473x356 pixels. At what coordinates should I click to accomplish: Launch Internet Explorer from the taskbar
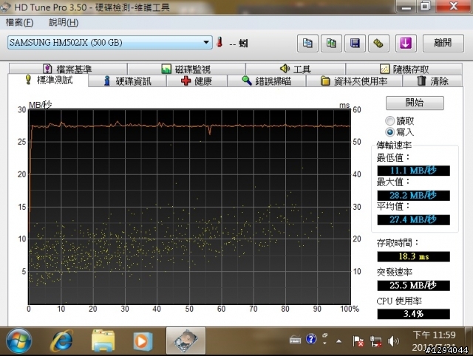point(62,341)
